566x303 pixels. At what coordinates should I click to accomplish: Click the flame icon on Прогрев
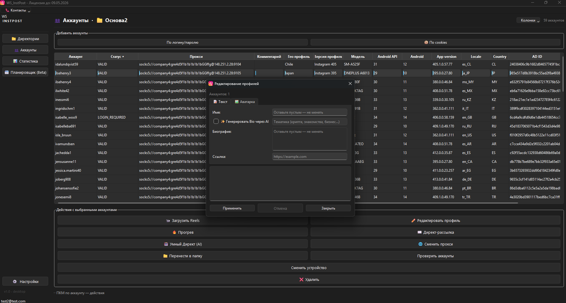click(174, 232)
